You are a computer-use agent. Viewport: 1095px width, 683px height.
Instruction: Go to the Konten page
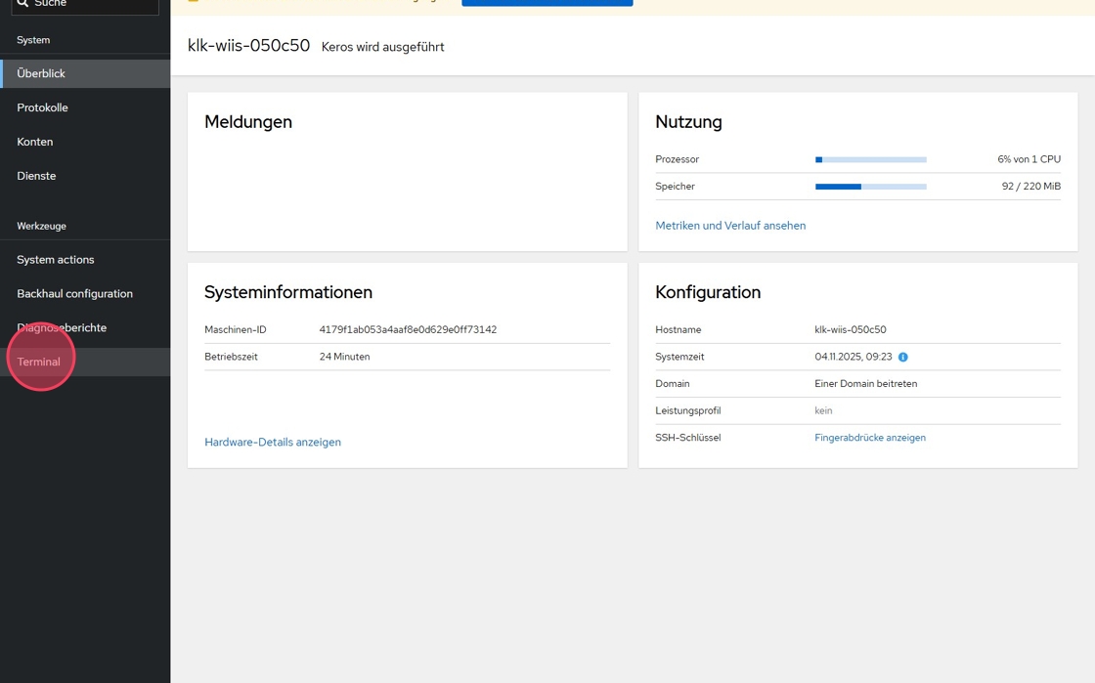35,142
